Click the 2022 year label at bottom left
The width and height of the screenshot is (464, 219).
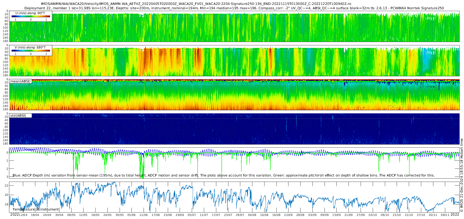tap(14, 215)
